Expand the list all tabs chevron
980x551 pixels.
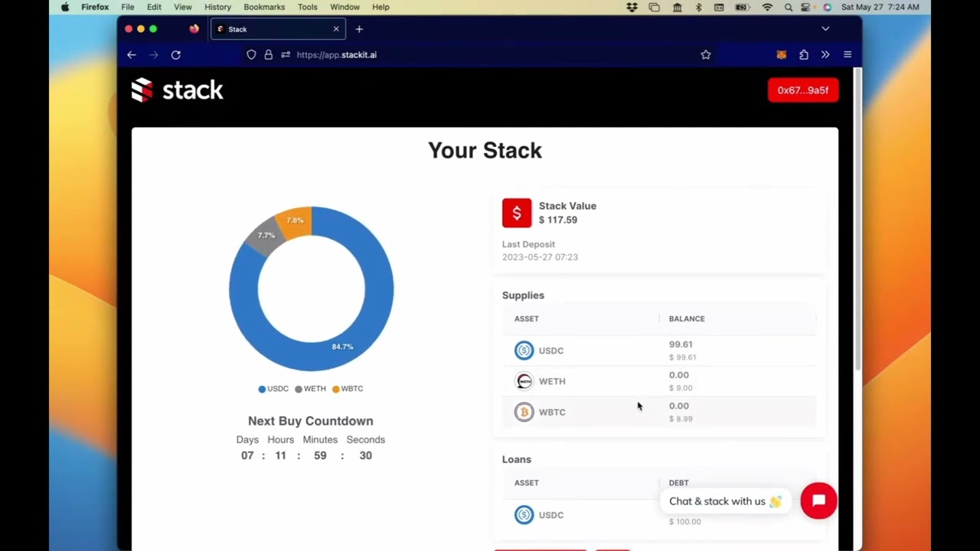[825, 29]
